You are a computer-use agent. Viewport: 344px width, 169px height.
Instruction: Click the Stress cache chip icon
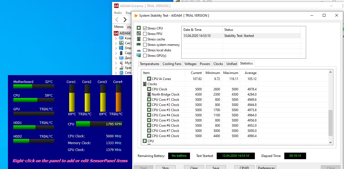[x=139, y=39]
